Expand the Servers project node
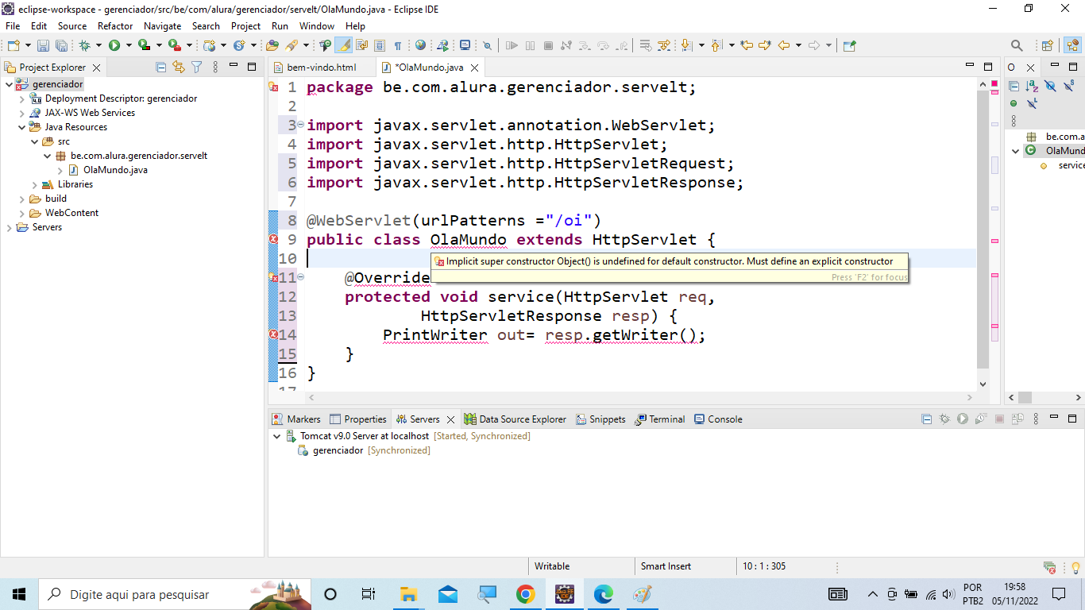This screenshot has width=1085, height=610. click(x=9, y=227)
